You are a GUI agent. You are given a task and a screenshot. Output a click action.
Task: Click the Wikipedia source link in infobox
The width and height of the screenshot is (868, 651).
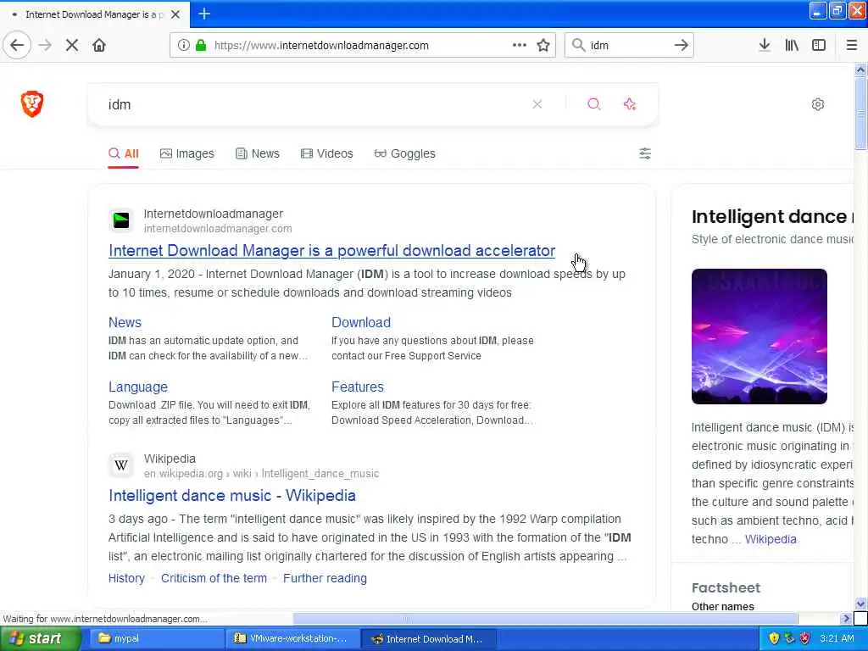(770, 539)
